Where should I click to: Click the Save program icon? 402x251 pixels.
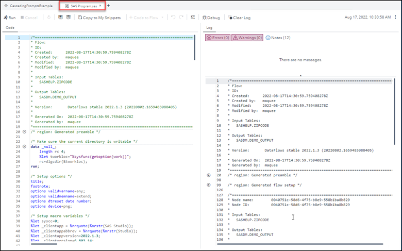[x=61, y=18]
